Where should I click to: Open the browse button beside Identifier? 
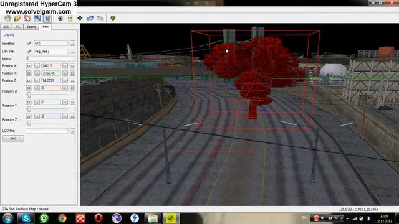click(72, 44)
